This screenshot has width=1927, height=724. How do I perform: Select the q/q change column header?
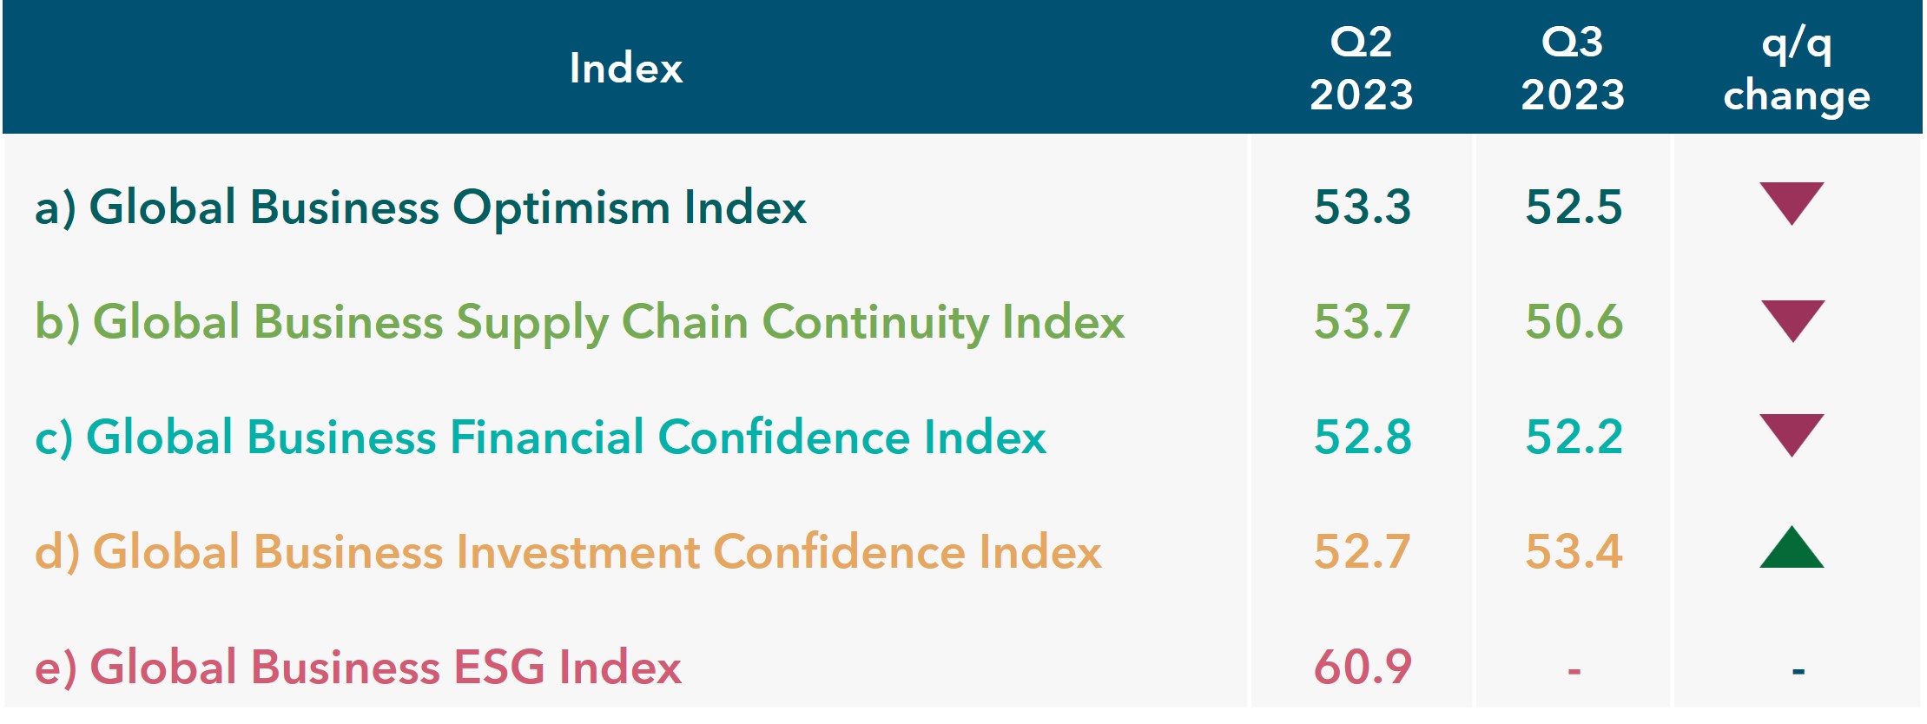1797,69
